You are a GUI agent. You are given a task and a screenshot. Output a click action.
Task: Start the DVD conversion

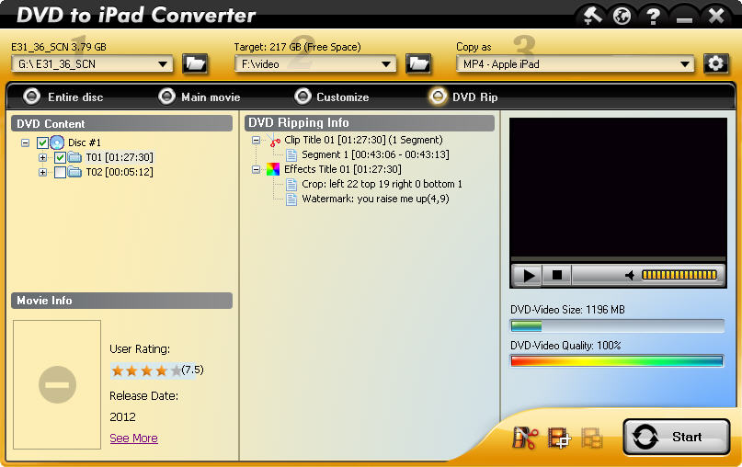point(676,437)
